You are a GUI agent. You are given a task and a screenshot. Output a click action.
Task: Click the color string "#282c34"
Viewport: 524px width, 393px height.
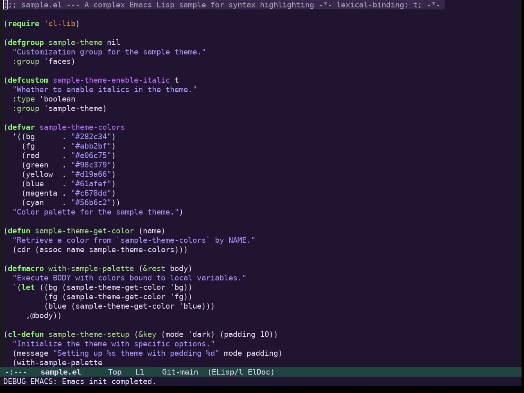coord(91,136)
